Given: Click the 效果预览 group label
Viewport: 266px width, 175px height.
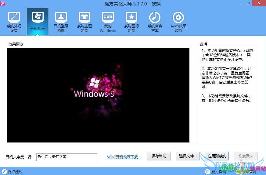Looking at the screenshot, I should 16,44.
